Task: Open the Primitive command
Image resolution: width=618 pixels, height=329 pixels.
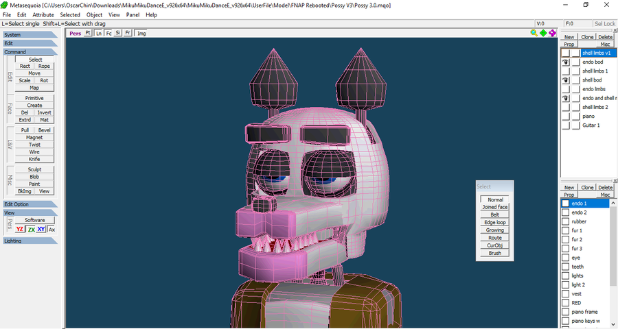Action: pyautogui.click(x=34, y=98)
